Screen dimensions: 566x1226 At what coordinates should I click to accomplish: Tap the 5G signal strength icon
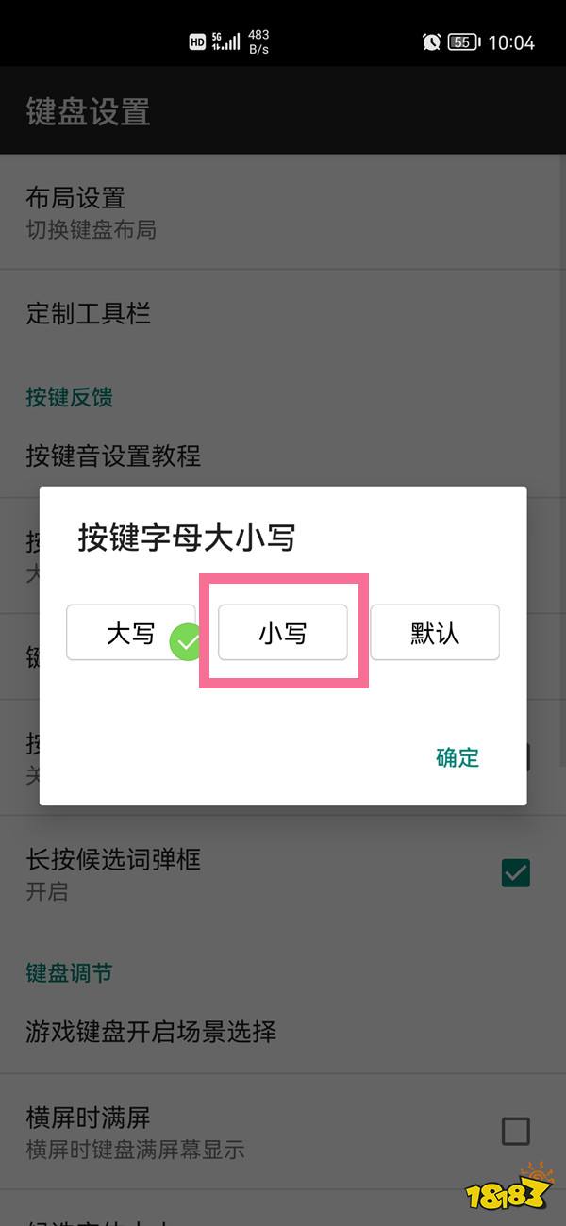tap(225, 41)
